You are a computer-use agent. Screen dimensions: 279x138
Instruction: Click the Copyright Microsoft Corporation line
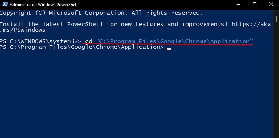tap(101, 13)
